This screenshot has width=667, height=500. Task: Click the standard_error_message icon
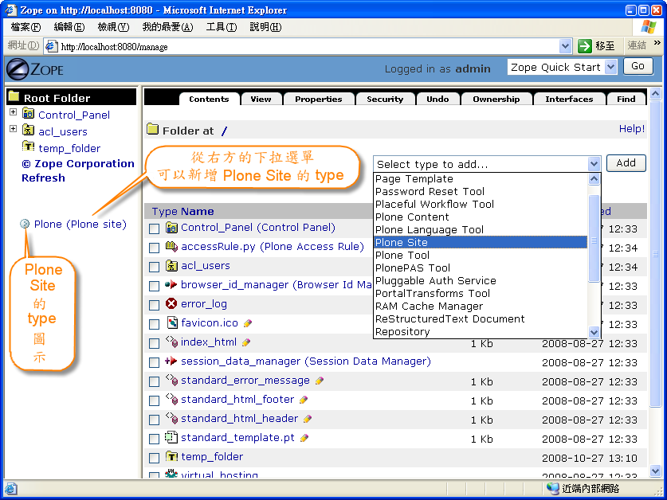tap(171, 380)
